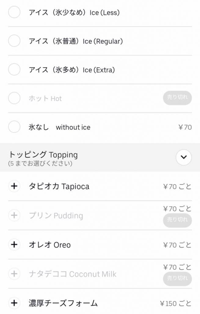Tap the sold-out badge on Pudding
Viewport: 200px width, 314px height.
coord(177,220)
